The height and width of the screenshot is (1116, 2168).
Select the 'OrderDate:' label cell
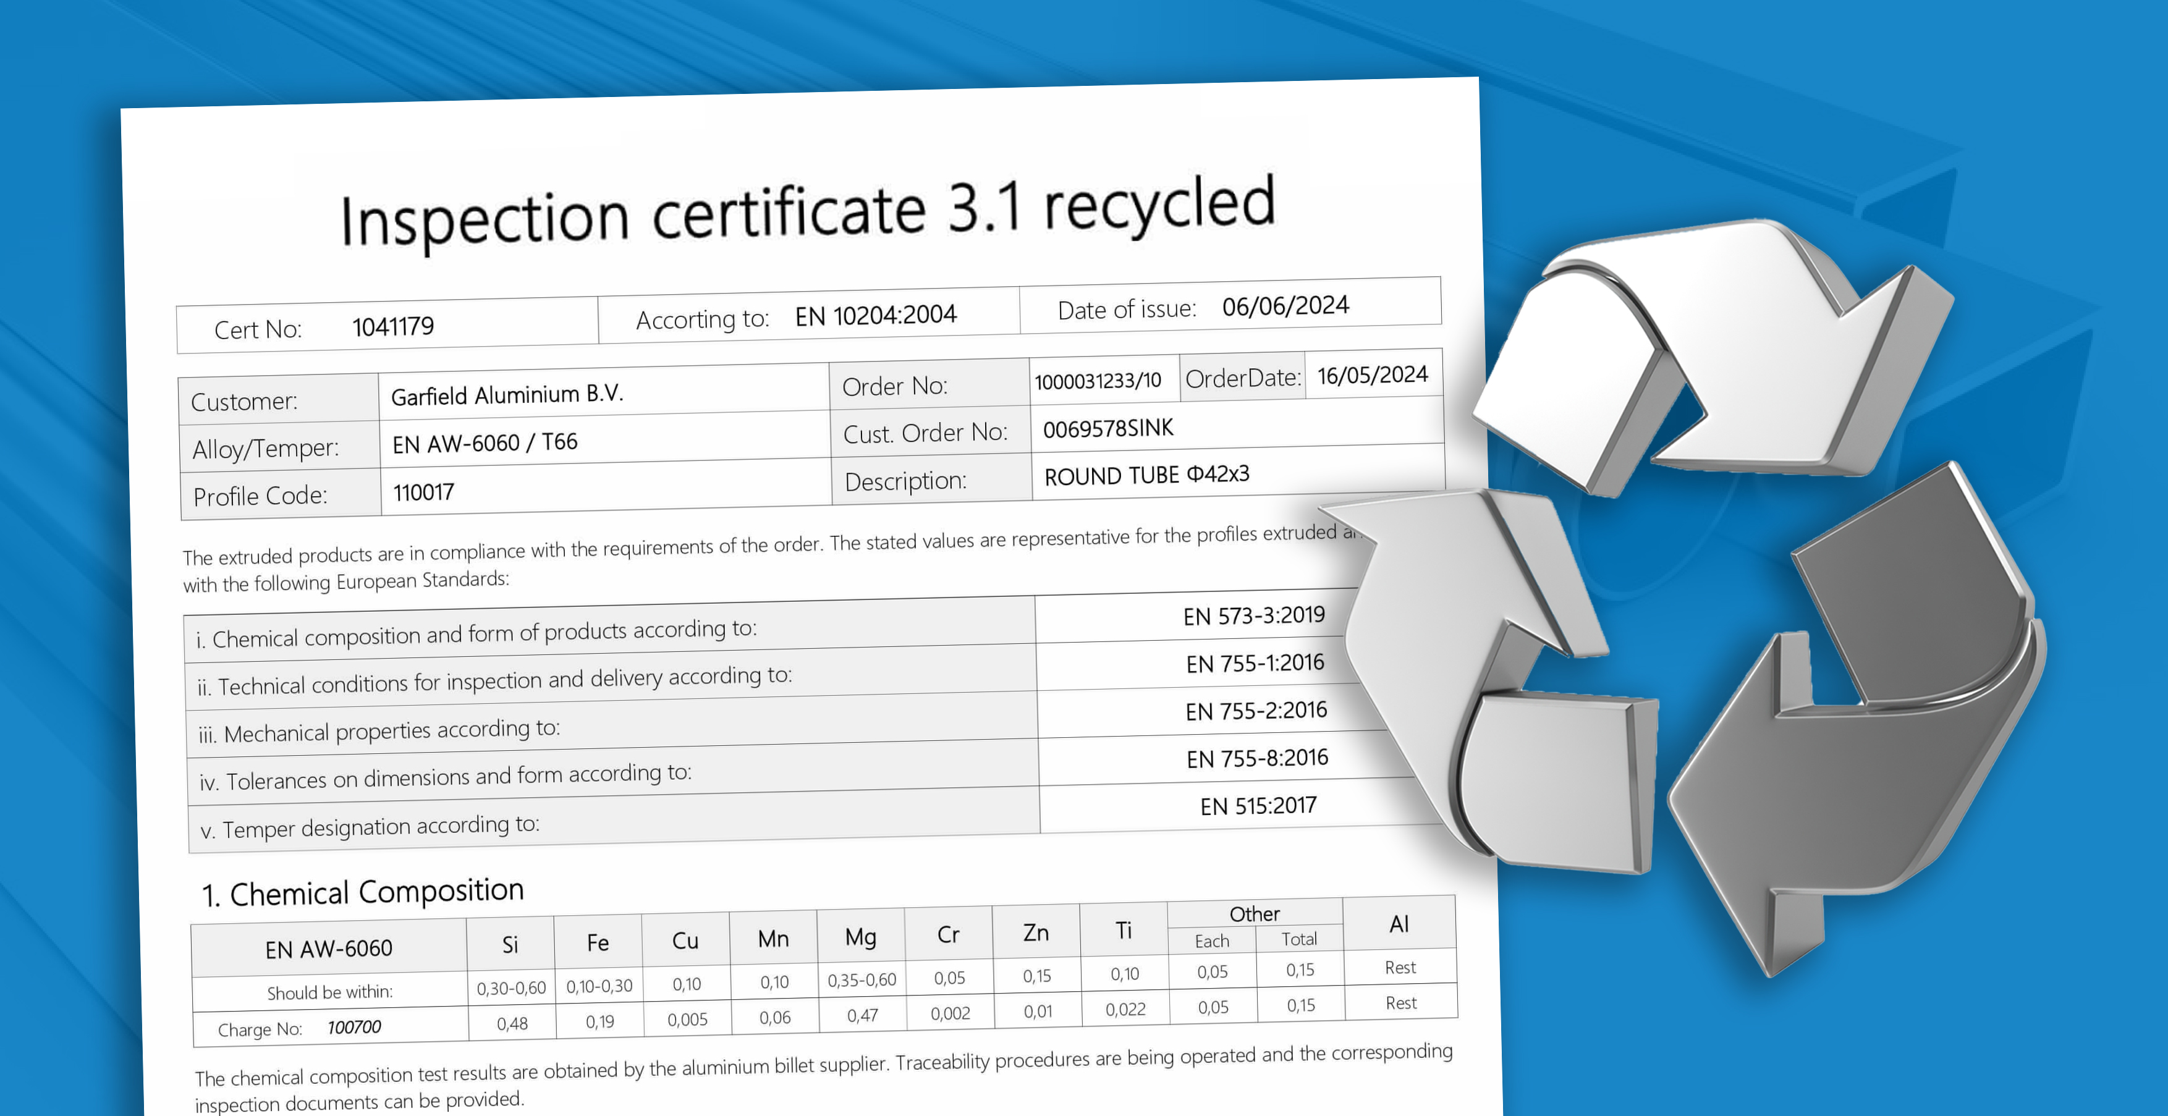[1243, 378]
